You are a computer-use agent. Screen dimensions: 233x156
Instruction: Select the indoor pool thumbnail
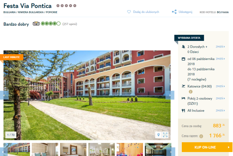tap(158, 150)
